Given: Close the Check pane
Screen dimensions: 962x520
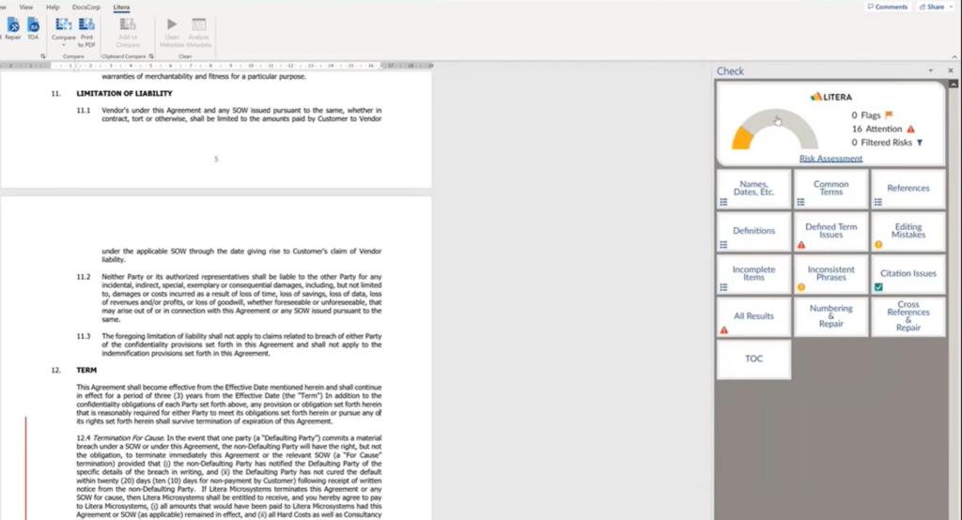Looking at the screenshot, I should [x=951, y=70].
